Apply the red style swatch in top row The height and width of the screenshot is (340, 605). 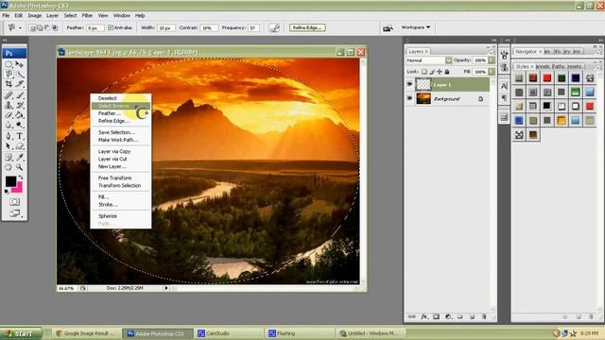(x=547, y=77)
